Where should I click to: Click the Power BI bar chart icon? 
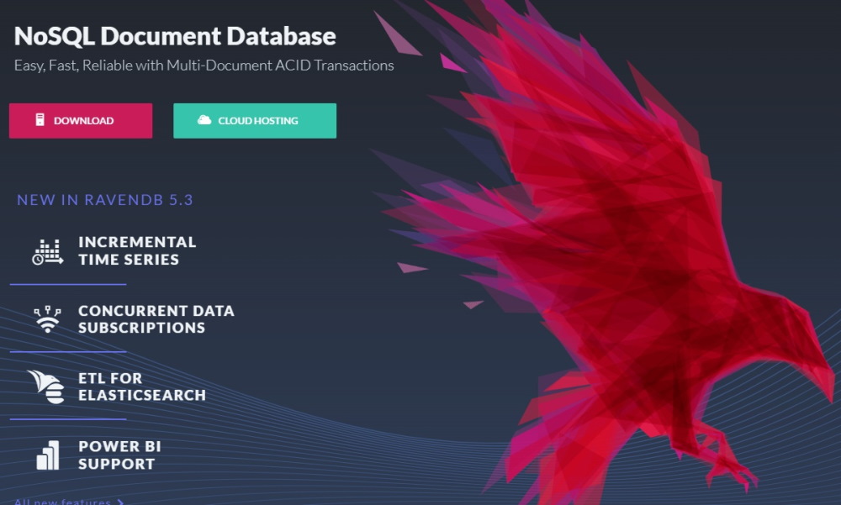point(48,455)
